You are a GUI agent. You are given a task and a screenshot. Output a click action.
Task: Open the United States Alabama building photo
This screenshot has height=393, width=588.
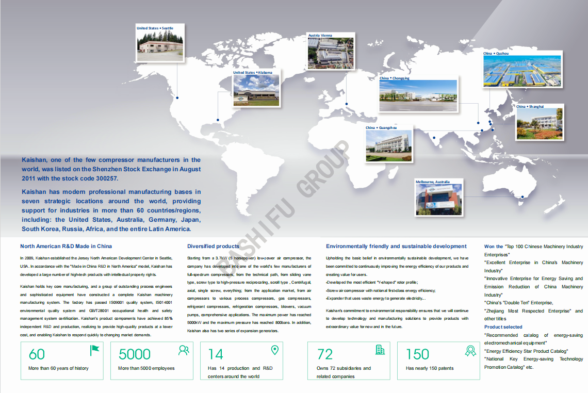coord(256,90)
